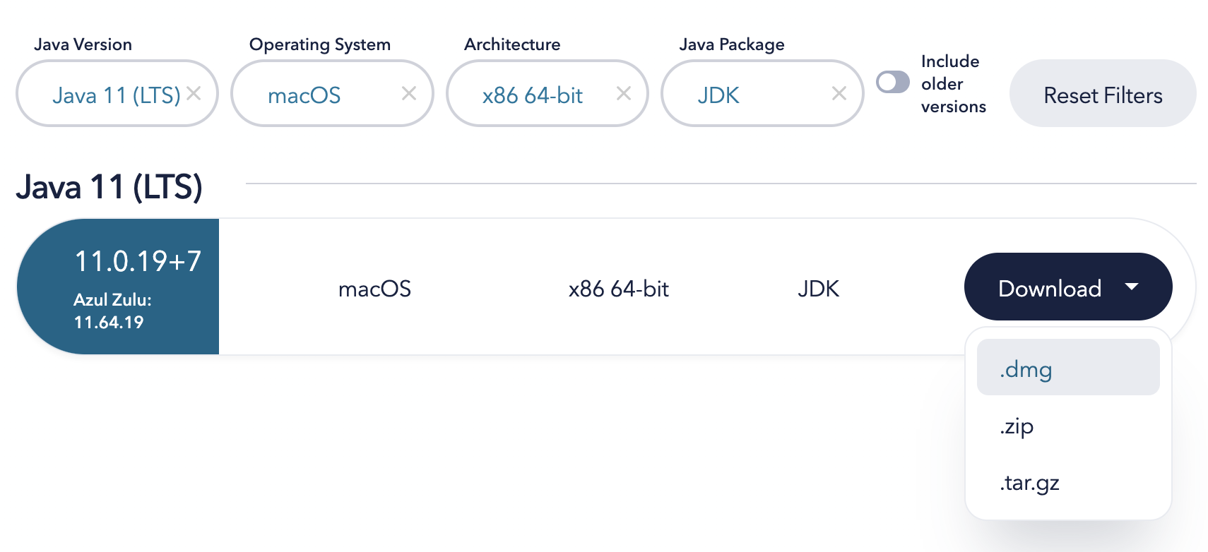Image resolution: width=1208 pixels, height=552 pixels.
Task: Click the Download button label
Action: click(x=1050, y=288)
